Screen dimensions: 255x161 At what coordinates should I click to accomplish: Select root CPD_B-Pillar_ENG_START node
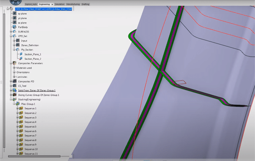click(x=43, y=9)
